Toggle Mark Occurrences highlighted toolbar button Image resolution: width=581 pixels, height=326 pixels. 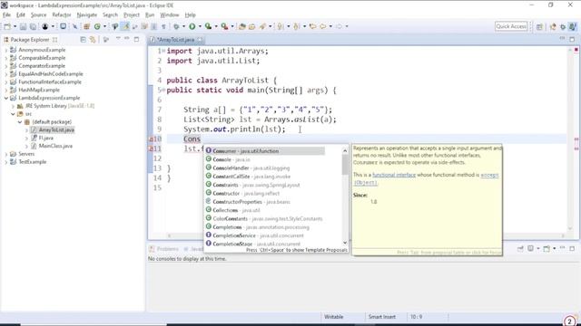[x=125, y=26]
